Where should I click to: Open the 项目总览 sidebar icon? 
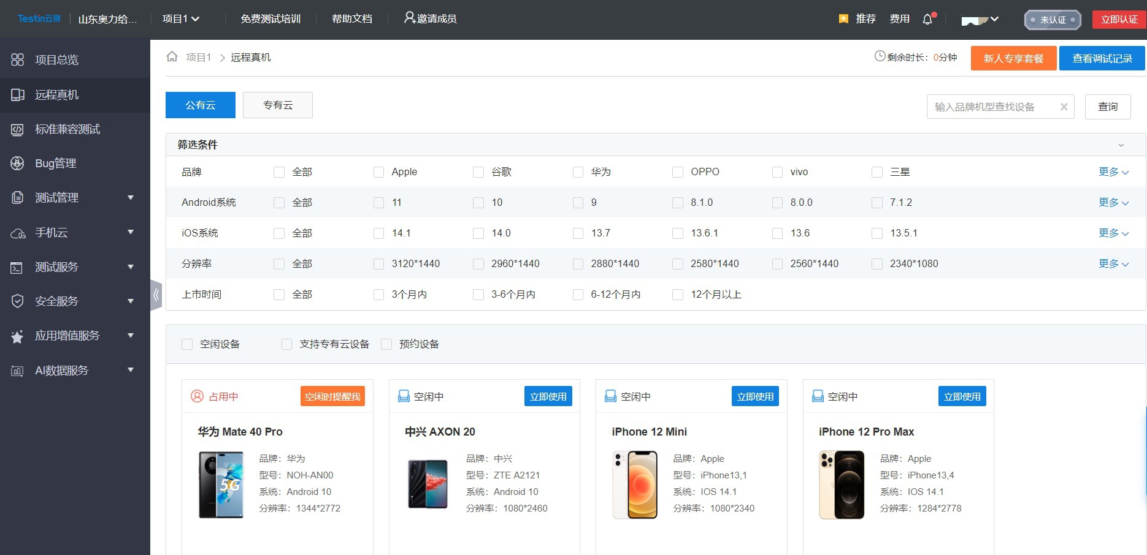[x=17, y=59]
